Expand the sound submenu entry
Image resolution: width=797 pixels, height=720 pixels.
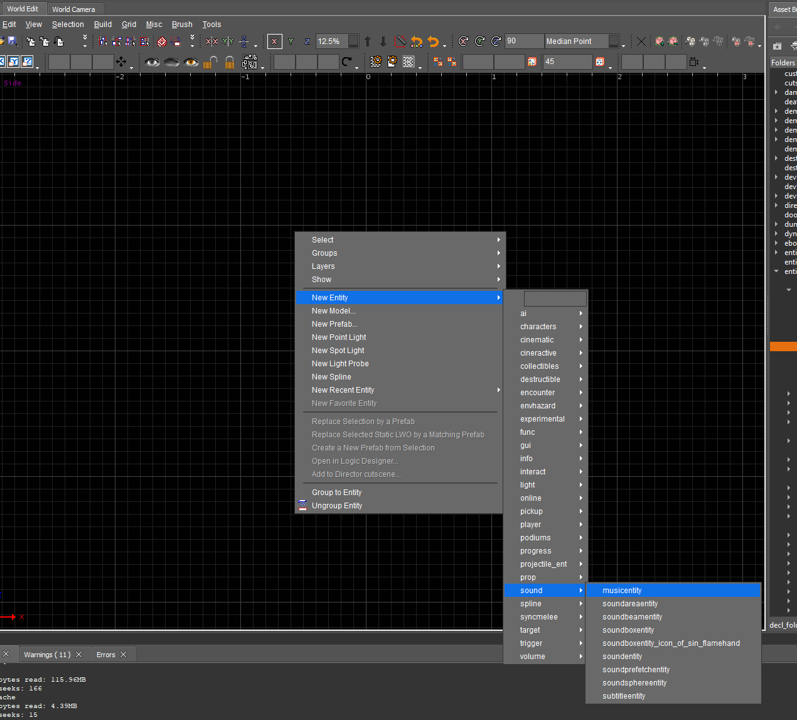click(x=544, y=591)
